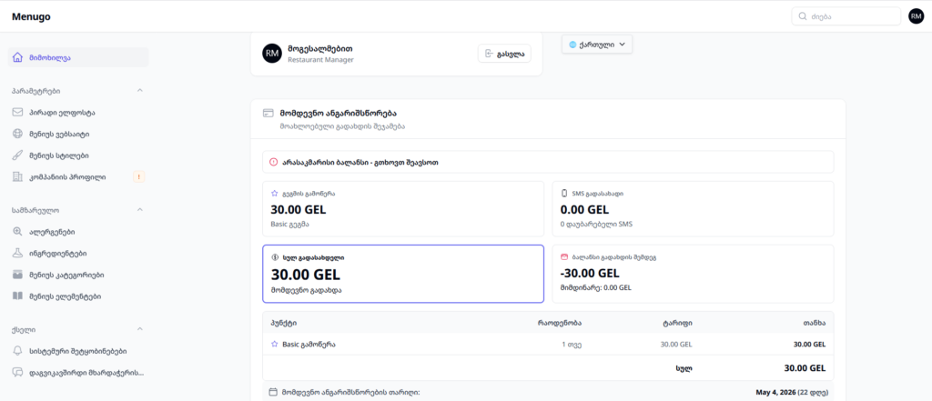
Task: Click the გასვლა logout button
Action: (504, 54)
